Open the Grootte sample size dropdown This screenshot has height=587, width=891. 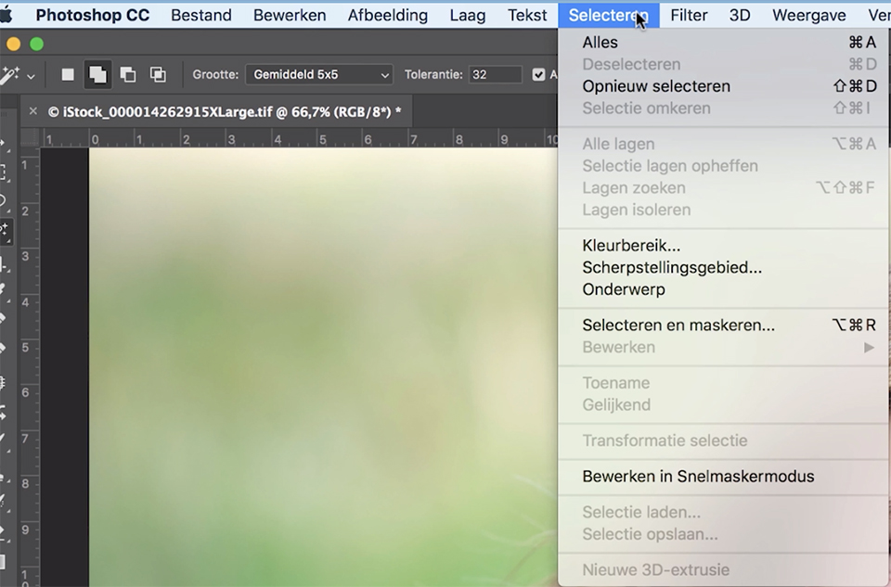[x=319, y=74]
